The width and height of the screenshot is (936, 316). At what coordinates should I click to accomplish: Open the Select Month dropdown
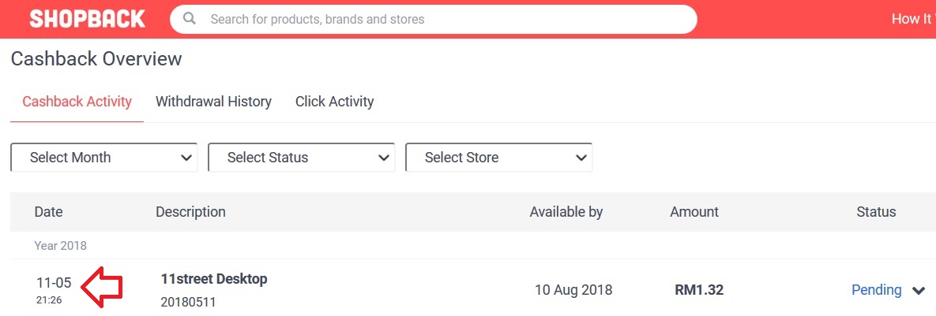103,158
